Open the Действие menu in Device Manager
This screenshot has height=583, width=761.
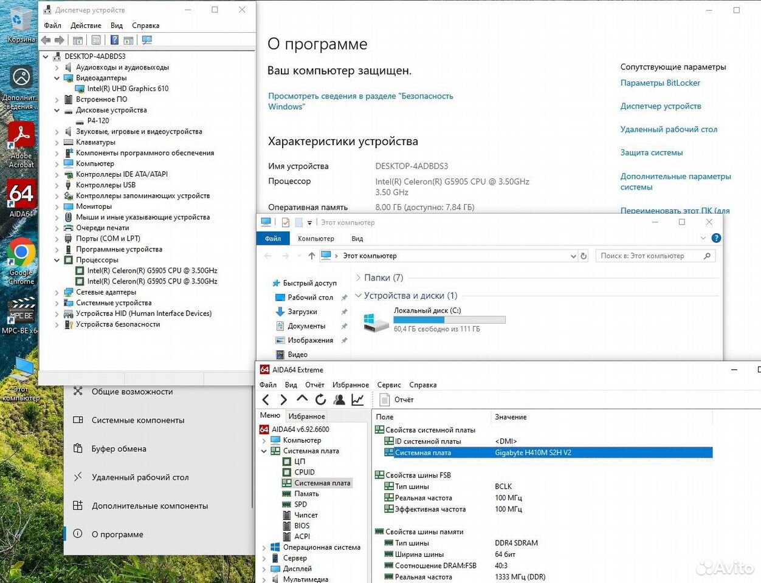86,26
